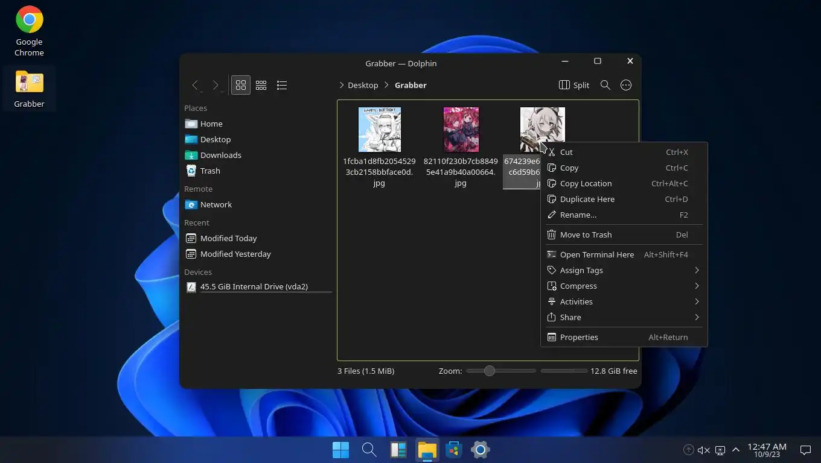This screenshot has width=821, height=463.
Task: Expand the Activities submenu
Action: [x=624, y=301]
